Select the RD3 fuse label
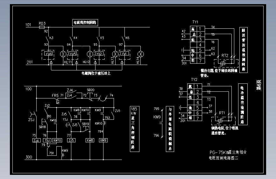This screenshot has height=179, width=276. (x=42, y=24)
